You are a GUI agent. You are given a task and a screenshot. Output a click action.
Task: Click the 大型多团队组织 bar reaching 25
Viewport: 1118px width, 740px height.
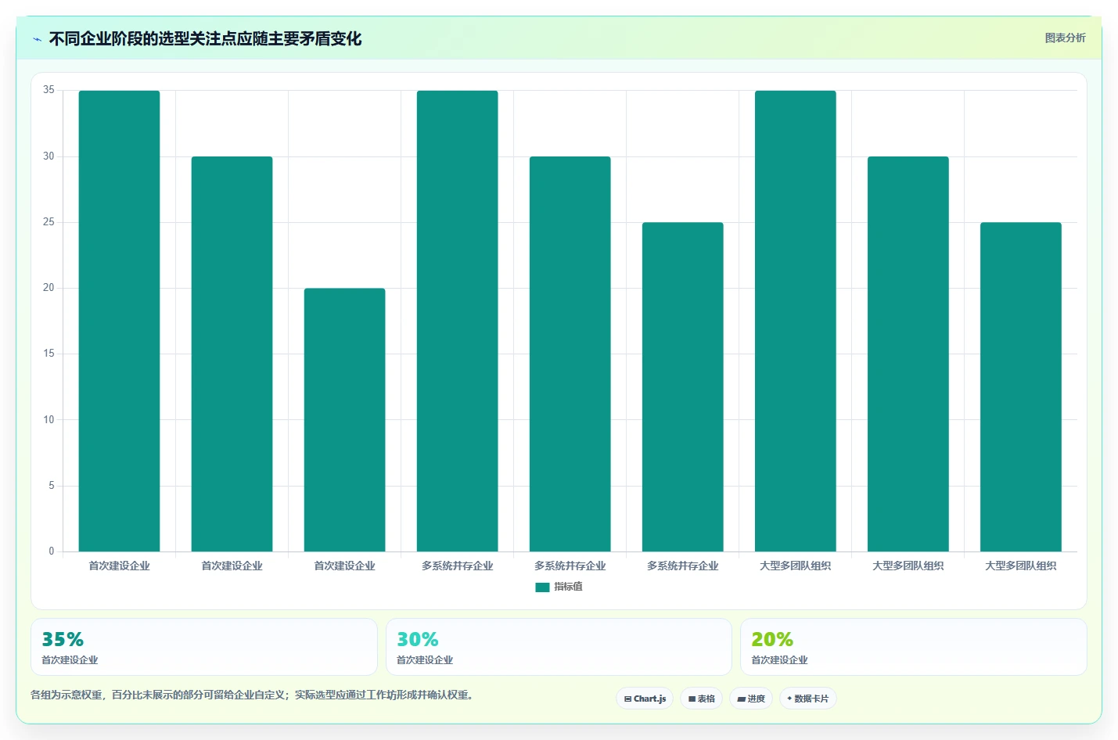click(1020, 387)
